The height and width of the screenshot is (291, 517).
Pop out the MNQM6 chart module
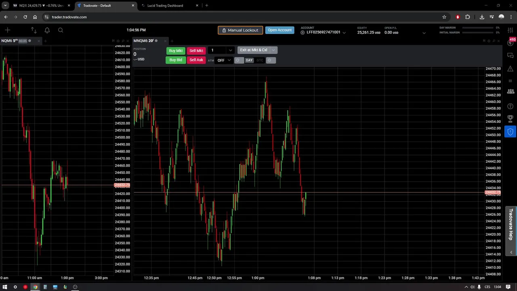(494, 41)
